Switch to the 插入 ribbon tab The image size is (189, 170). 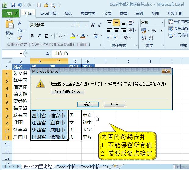point(69,13)
